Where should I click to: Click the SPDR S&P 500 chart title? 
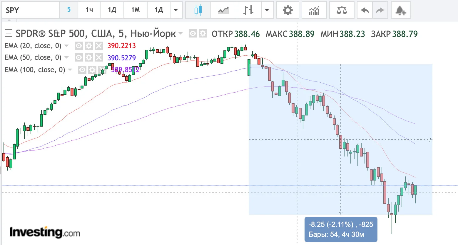pos(96,34)
